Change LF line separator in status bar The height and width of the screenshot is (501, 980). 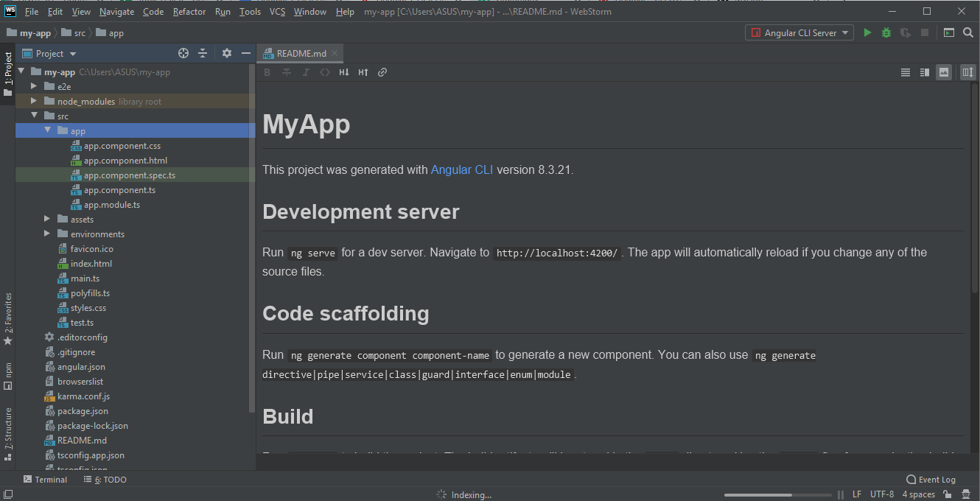click(857, 494)
